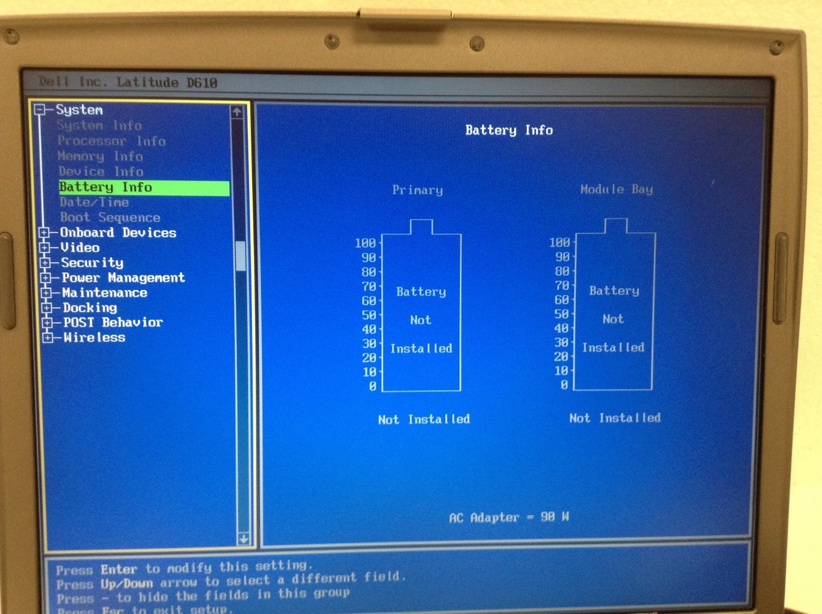
Task: Select Onboard Devices label
Action: (118, 233)
